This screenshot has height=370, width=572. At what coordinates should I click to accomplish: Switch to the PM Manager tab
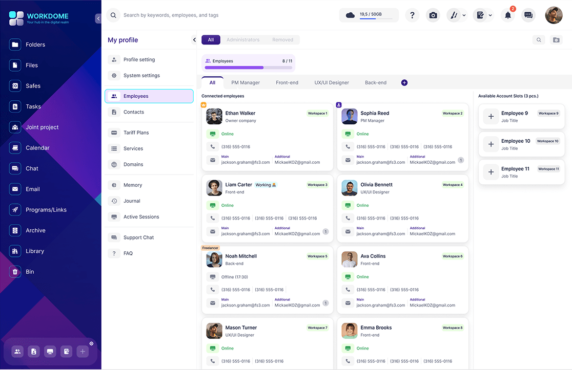pos(246,82)
